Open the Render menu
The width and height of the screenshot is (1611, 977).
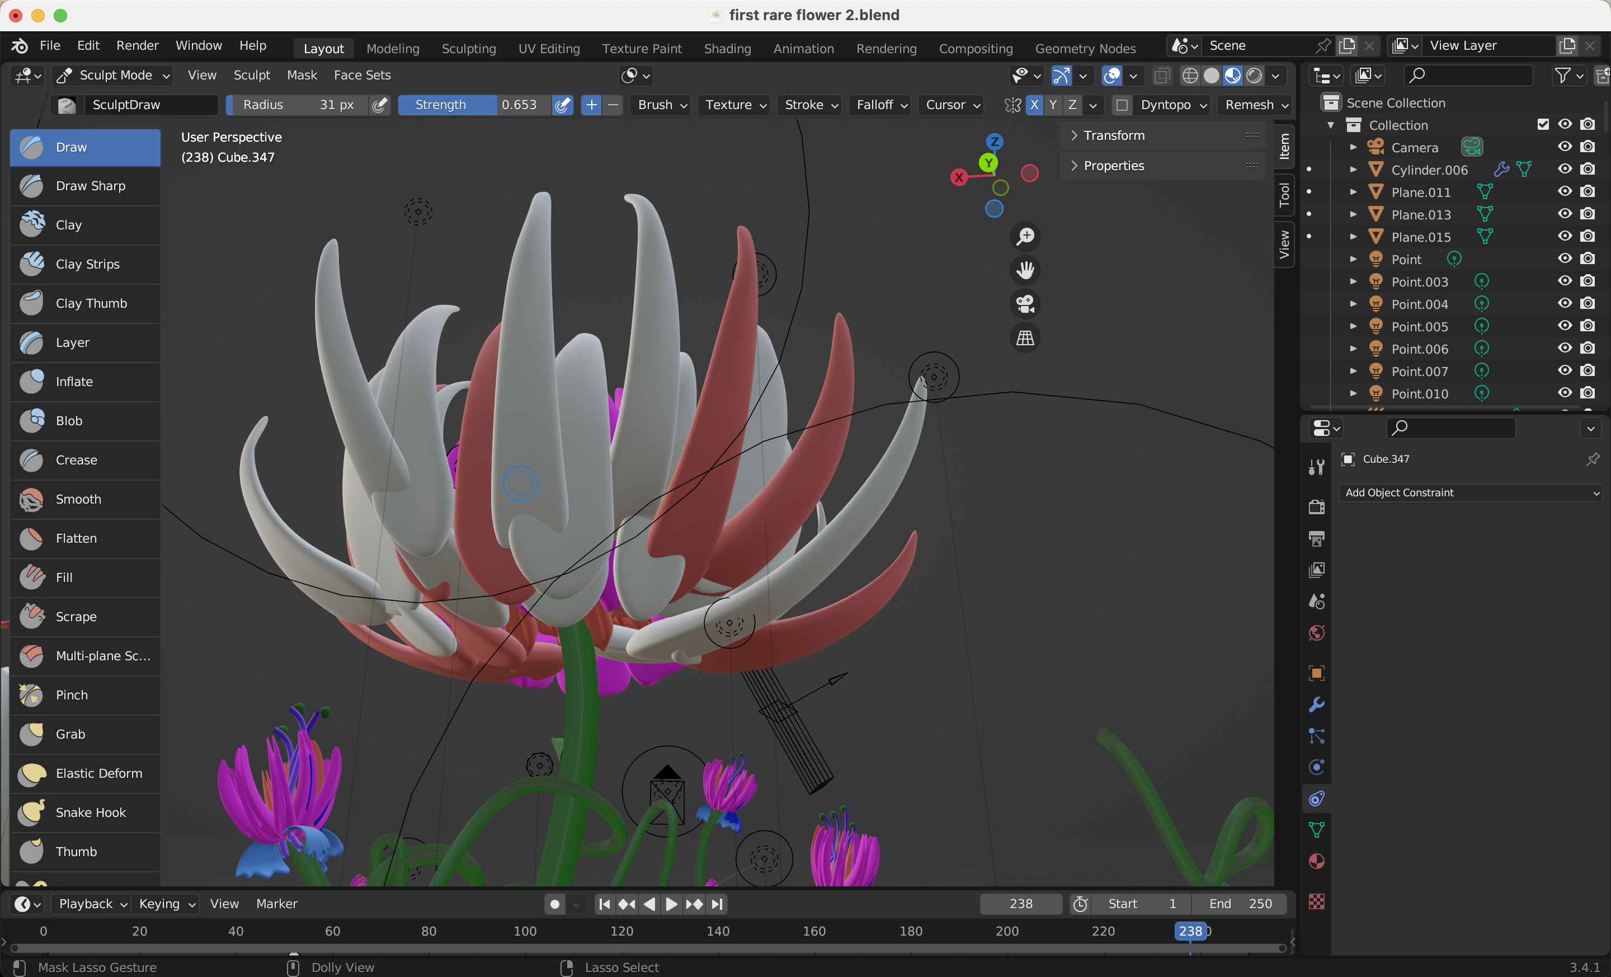point(137,46)
